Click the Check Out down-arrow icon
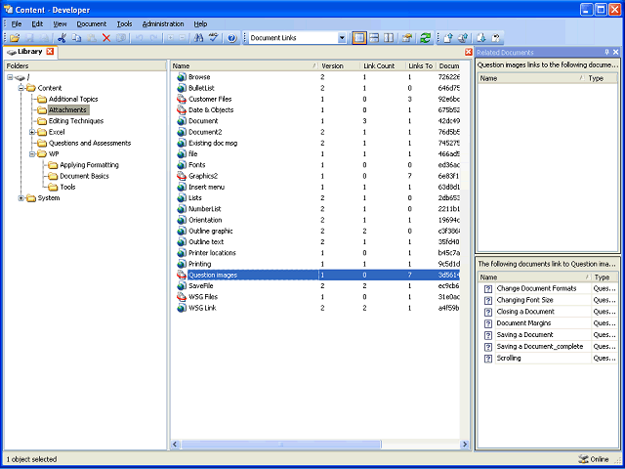 [481, 38]
